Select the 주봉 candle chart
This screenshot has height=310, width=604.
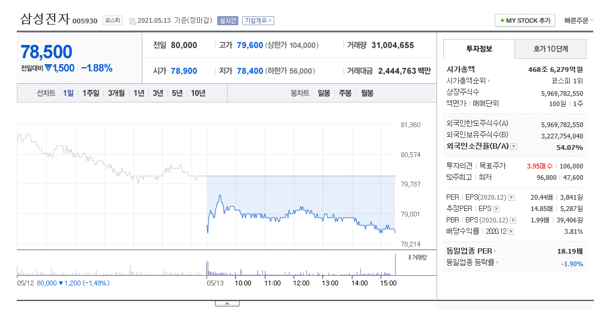[x=345, y=93]
